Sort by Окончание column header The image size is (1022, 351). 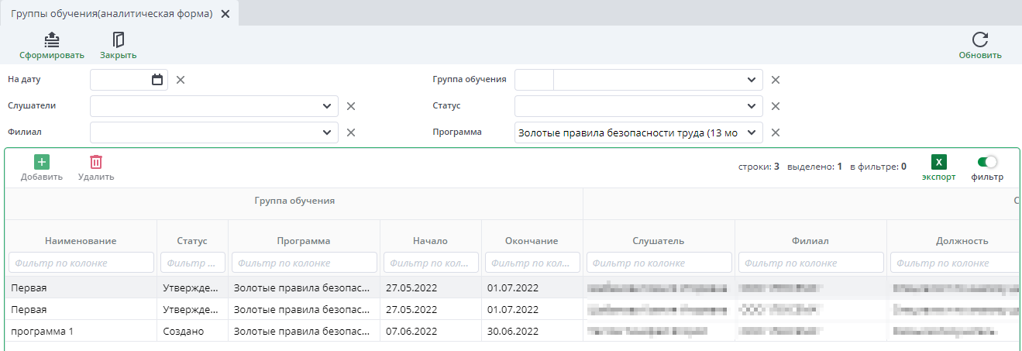coord(532,241)
